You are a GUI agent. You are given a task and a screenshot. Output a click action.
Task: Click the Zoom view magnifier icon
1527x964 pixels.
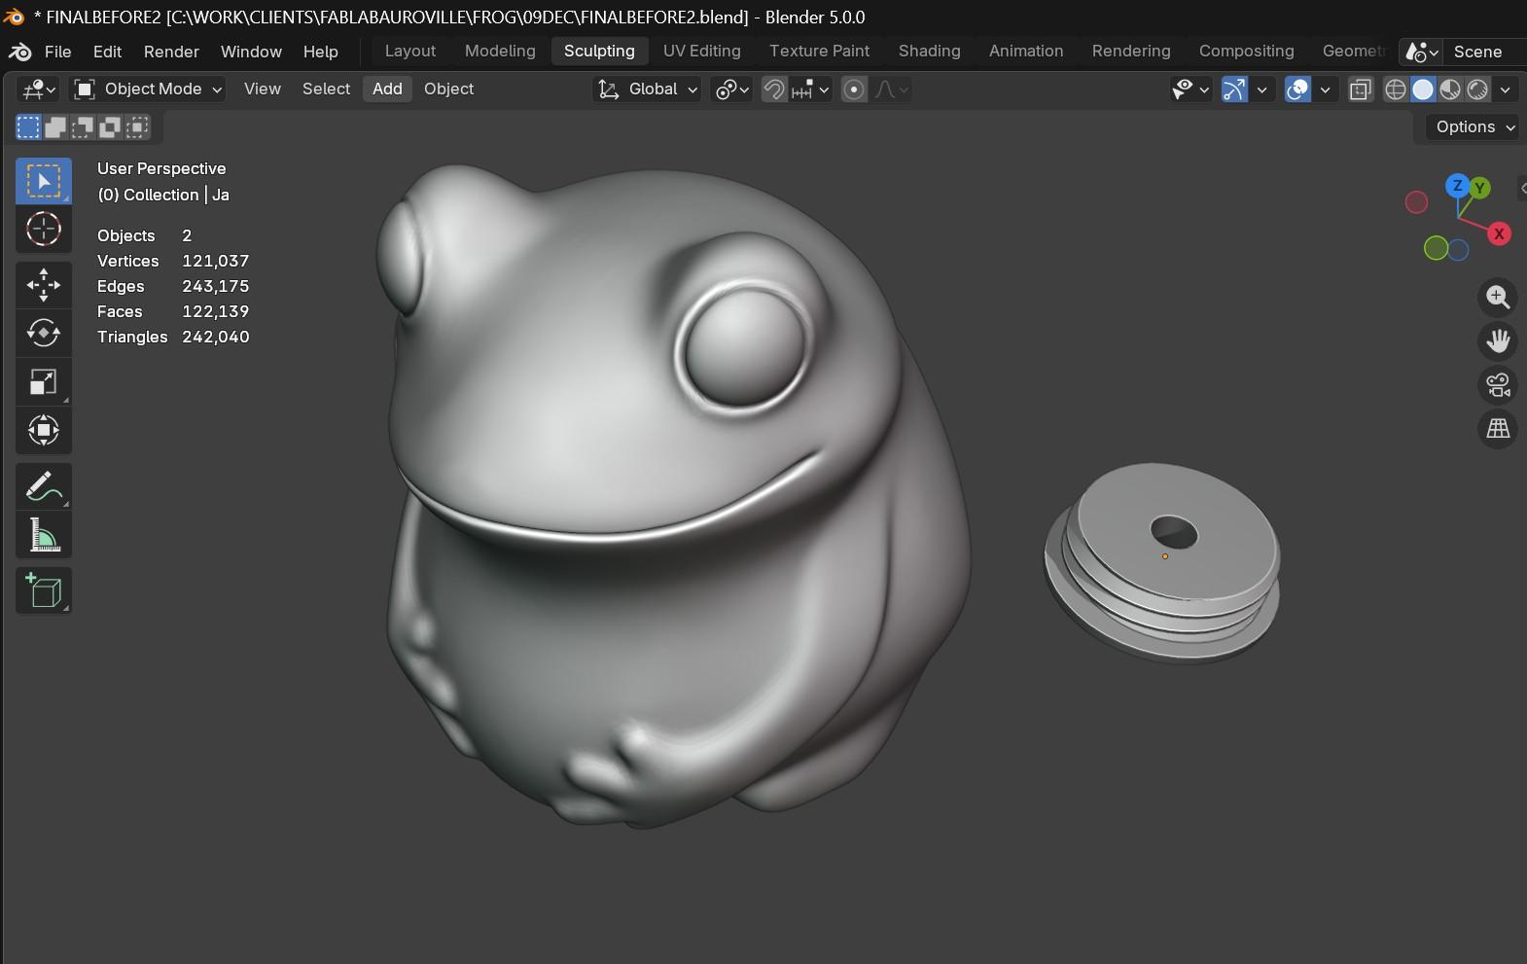(1498, 297)
